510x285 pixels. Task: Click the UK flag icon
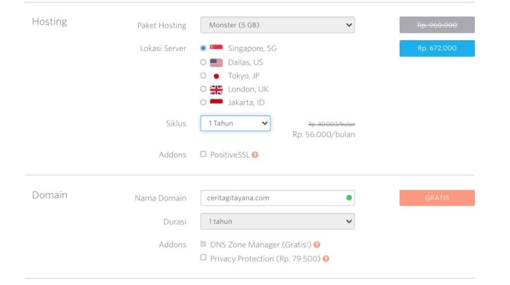coord(216,89)
